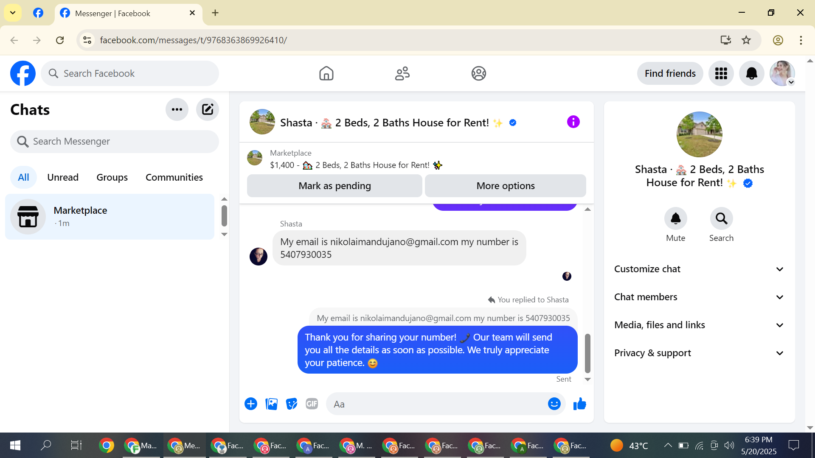Switch to the Unread chats tab
Screen dimensions: 815x458
[x=63, y=177]
